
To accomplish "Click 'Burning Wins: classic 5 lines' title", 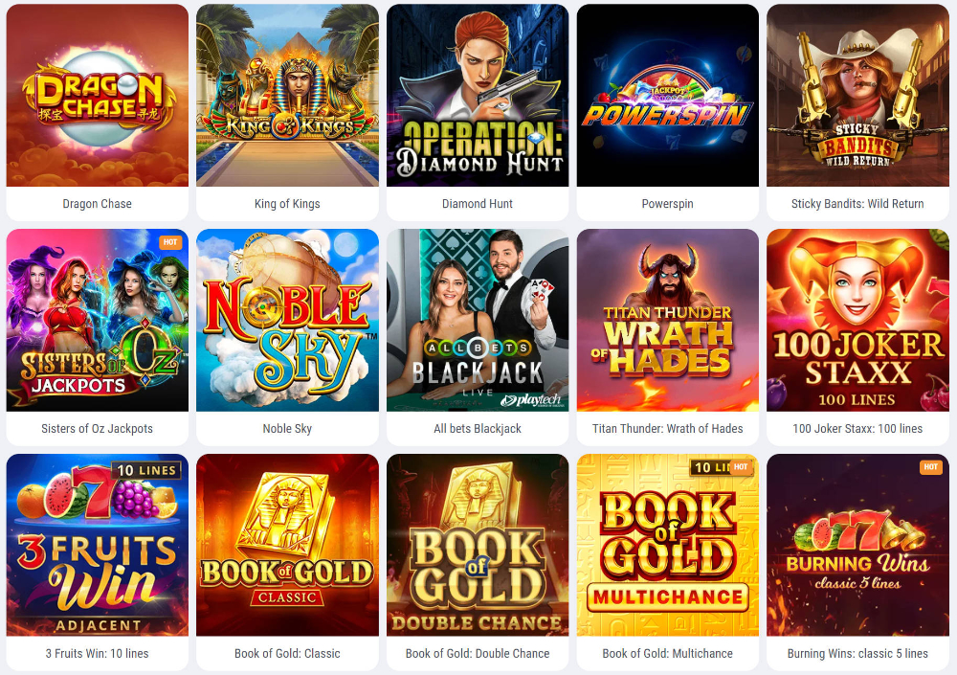I will click(857, 654).
